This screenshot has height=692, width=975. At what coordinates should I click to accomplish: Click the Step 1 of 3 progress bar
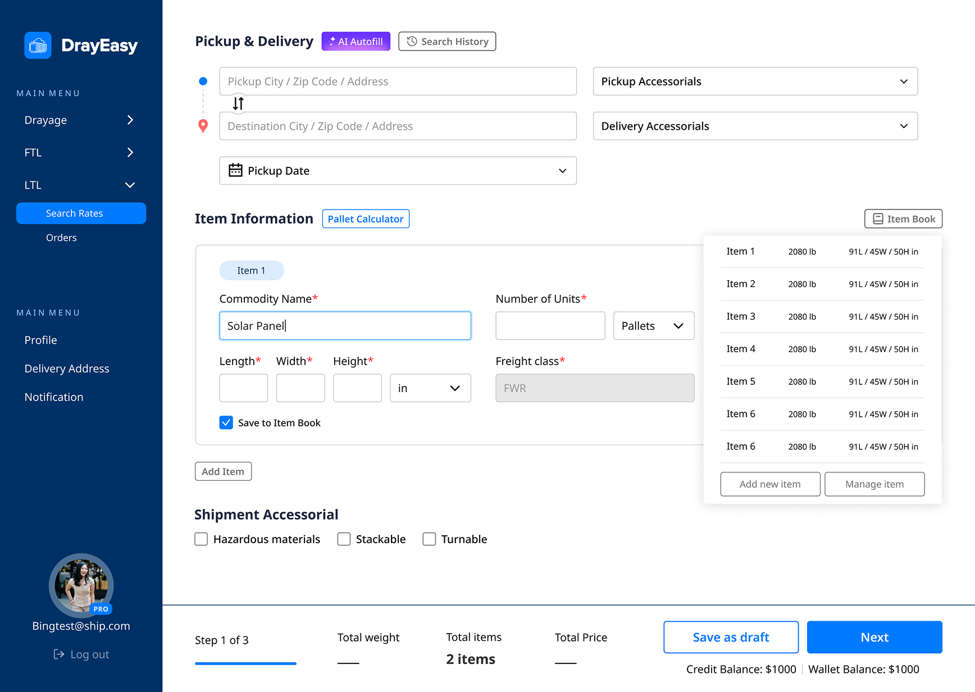point(245,663)
